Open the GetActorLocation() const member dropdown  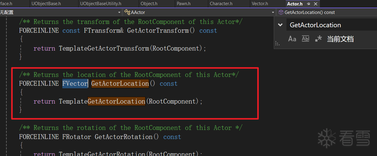point(327,12)
